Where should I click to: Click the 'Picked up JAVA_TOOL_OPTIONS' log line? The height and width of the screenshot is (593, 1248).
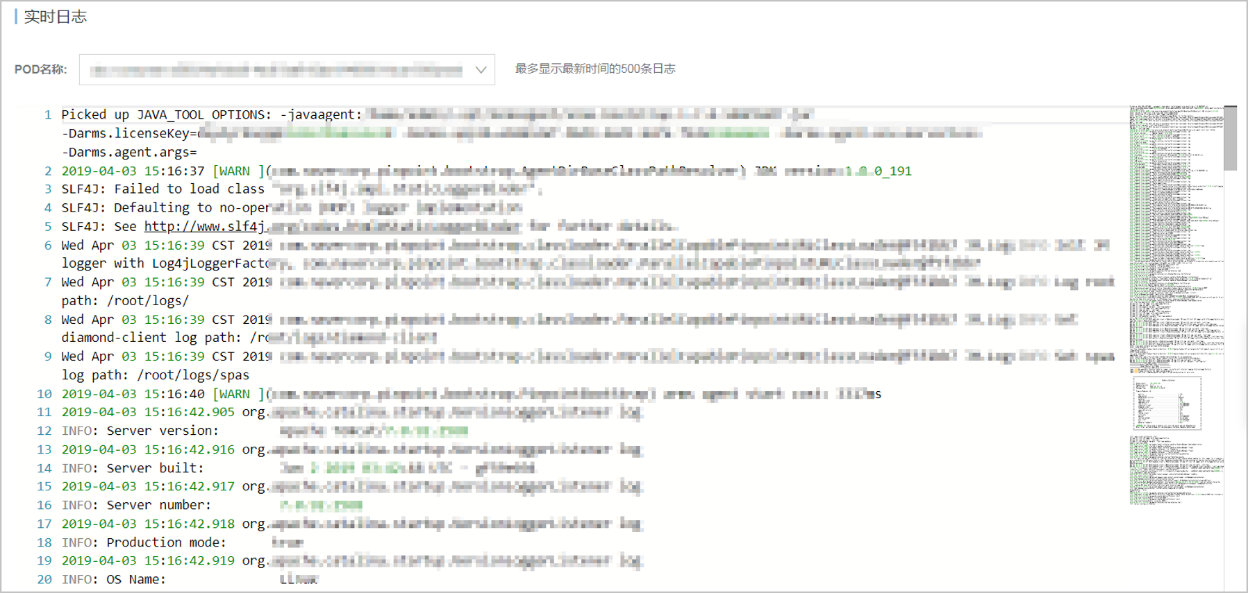tap(210, 114)
